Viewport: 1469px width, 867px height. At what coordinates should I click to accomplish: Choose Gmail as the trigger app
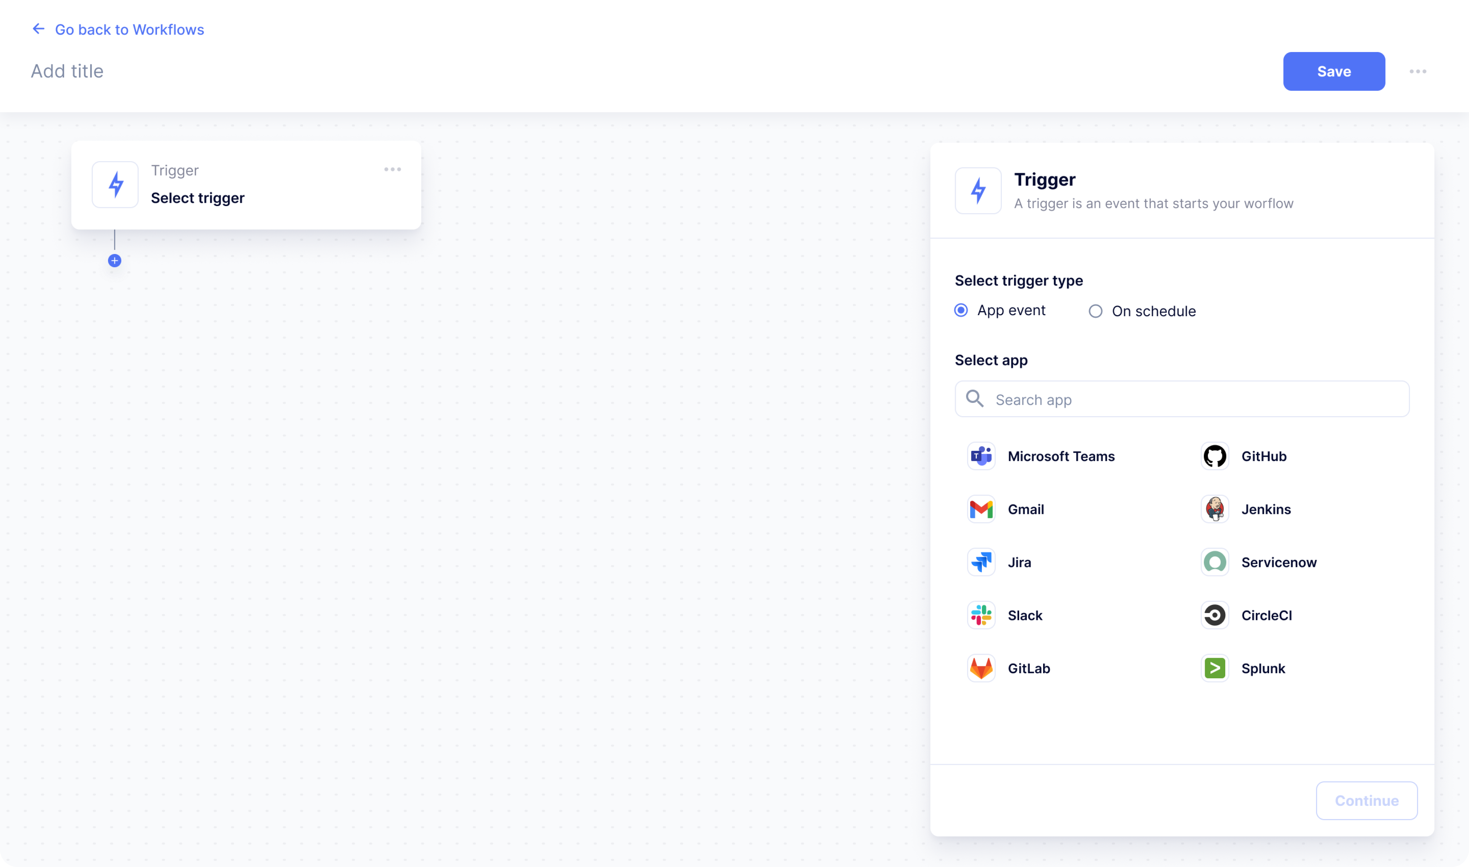tap(1026, 509)
